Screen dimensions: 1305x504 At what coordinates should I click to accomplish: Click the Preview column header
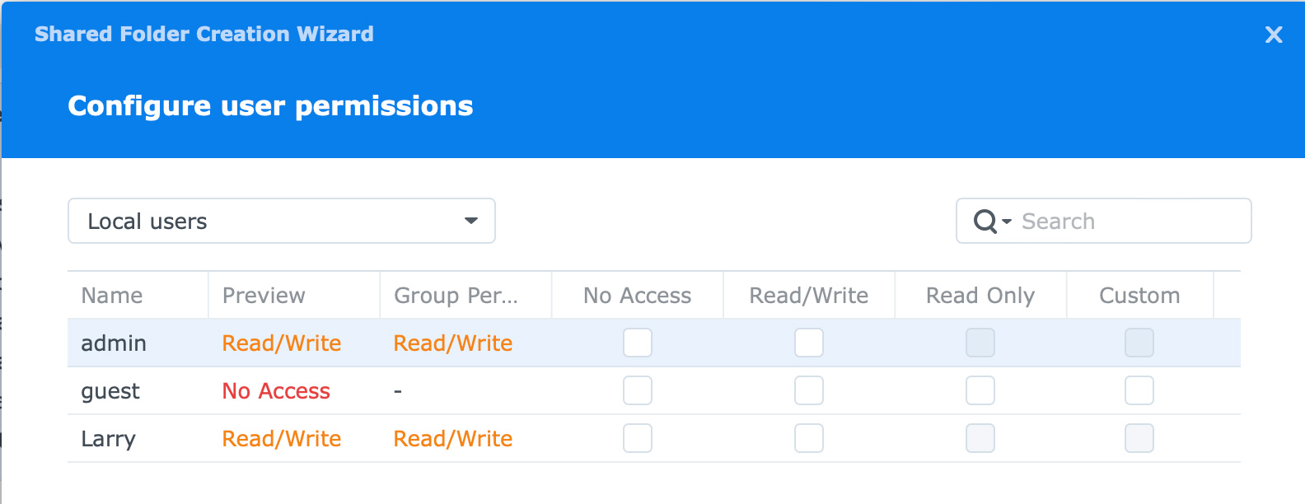(x=264, y=296)
